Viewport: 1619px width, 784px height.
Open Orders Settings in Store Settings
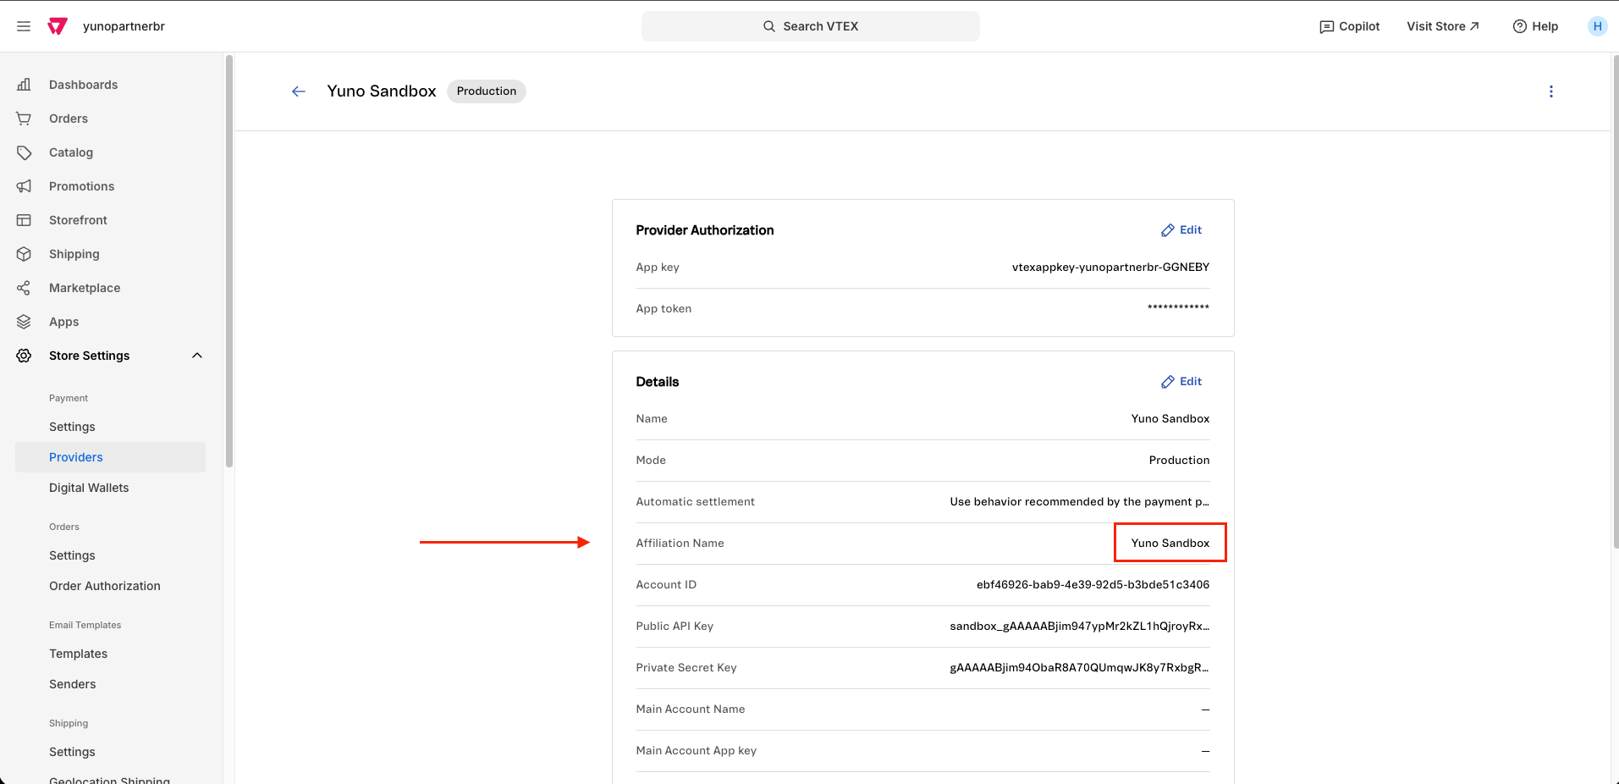click(x=72, y=555)
